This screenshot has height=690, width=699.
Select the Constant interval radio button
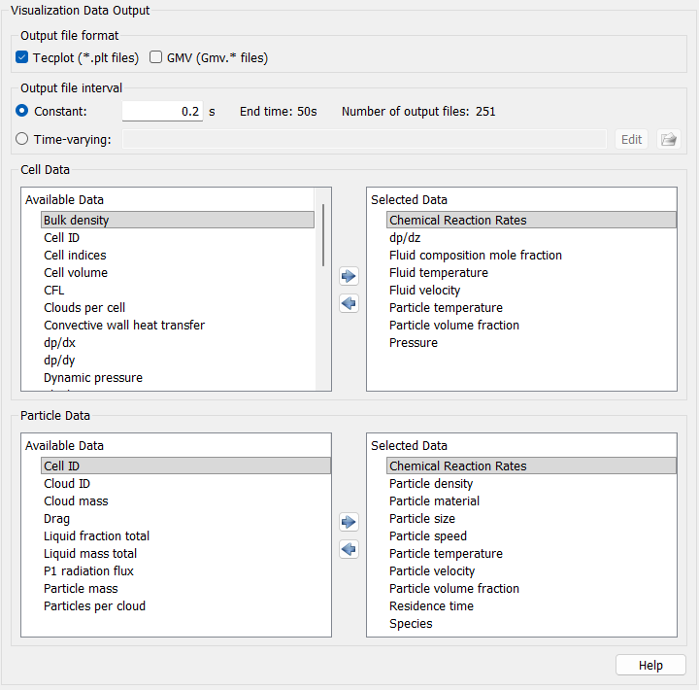coord(21,111)
